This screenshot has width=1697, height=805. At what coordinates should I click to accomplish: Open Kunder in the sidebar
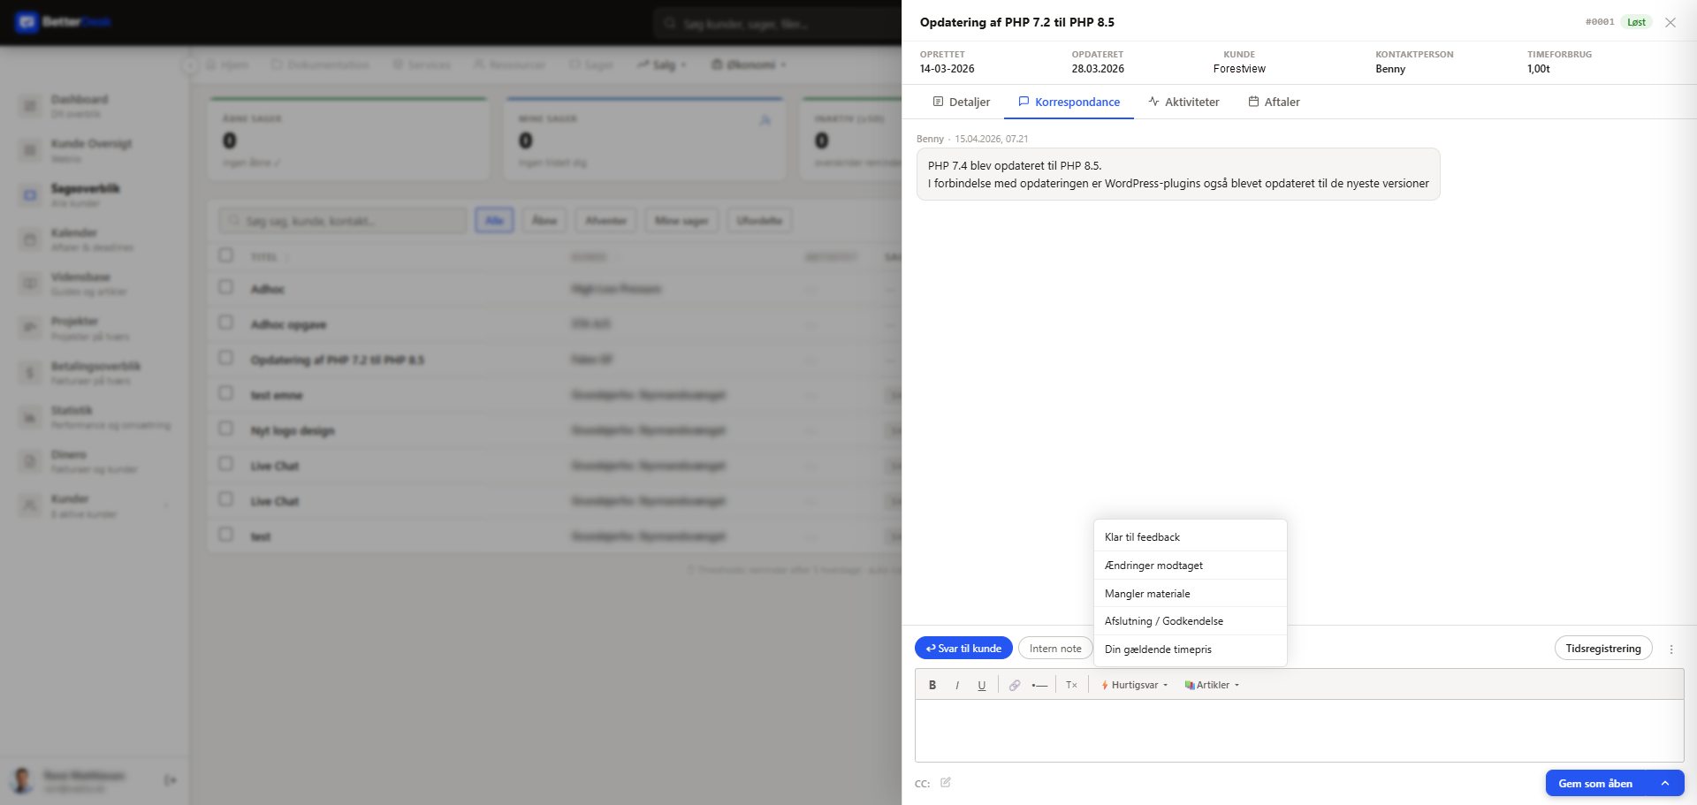95,505
